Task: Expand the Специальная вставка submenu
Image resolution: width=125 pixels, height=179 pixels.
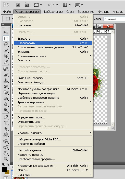Action: [53, 56]
